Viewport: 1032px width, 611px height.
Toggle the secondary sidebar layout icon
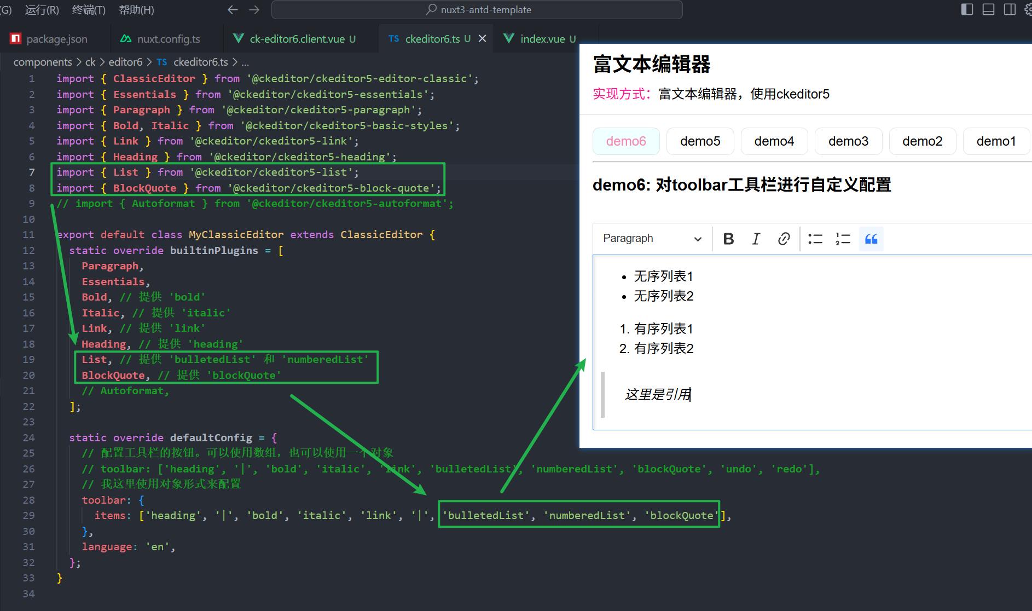point(1010,10)
